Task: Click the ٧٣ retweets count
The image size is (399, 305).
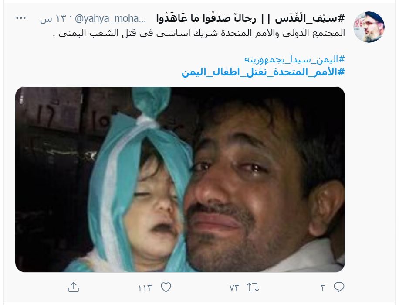Action: click(234, 288)
